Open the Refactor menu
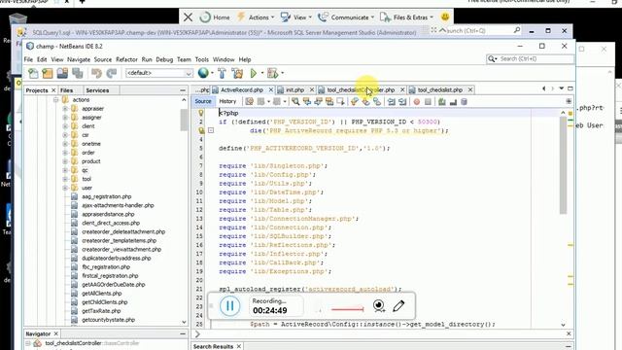This screenshot has width=622, height=350. point(126,59)
